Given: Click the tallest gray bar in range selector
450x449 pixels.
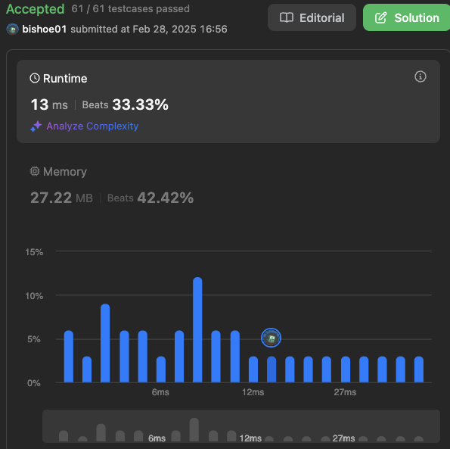Looking at the screenshot, I should click(194, 430).
